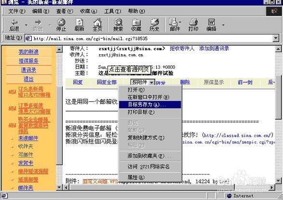Open the 工具(T) menu
Screen dimensions: 283x200
coord(113,11)
